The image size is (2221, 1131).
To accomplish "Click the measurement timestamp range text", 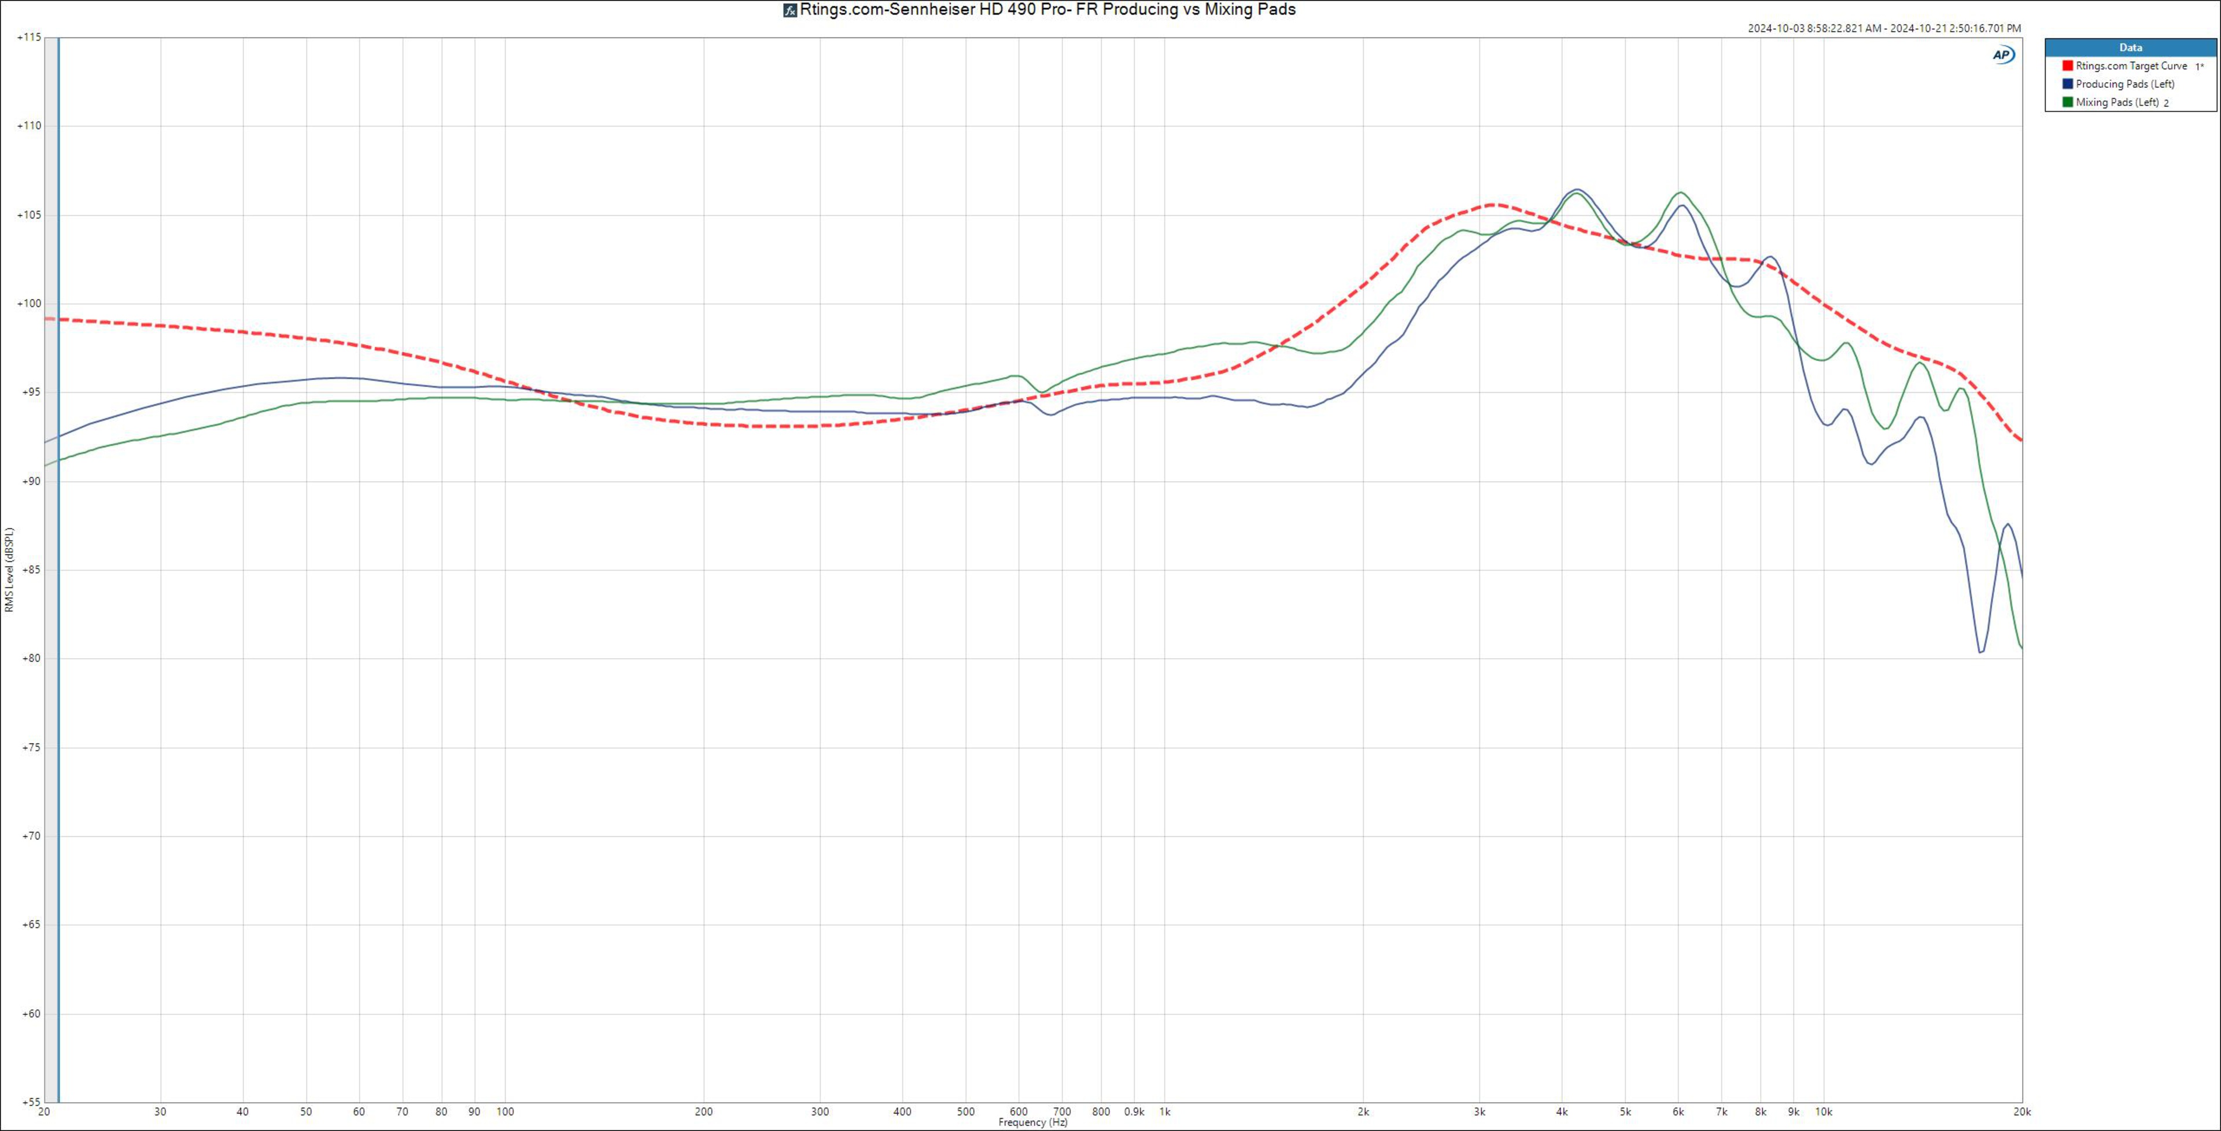I will pyautogui.click(x=1884, y=28).
